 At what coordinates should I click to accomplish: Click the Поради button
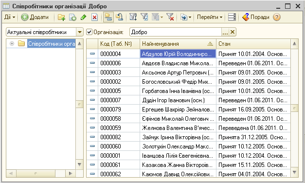pos(255,17)
